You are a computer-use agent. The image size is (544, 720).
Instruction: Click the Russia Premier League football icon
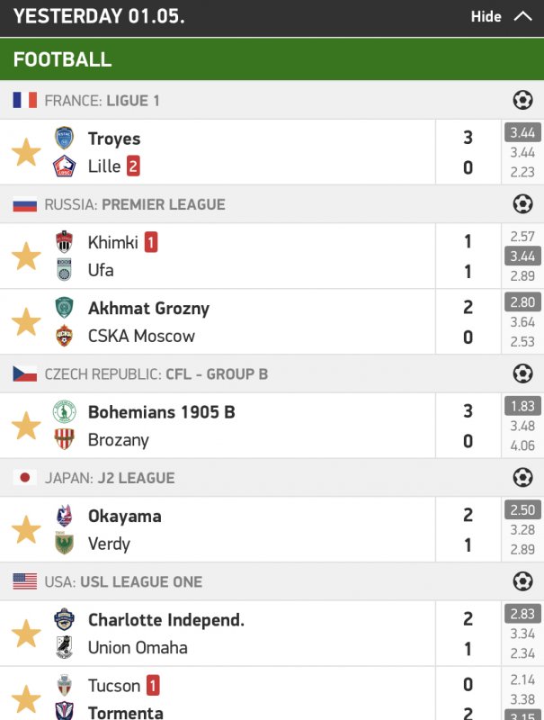tap(522, 204)
